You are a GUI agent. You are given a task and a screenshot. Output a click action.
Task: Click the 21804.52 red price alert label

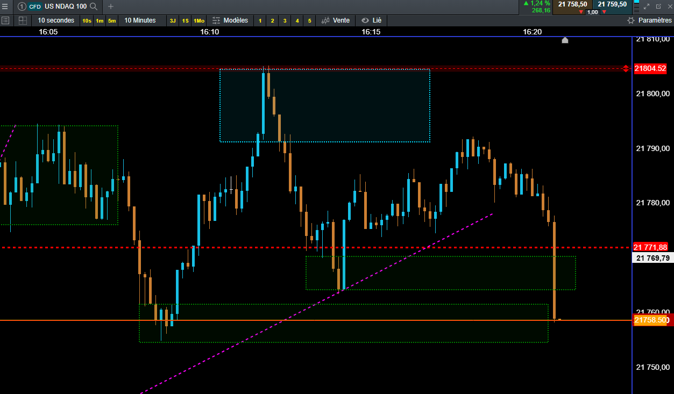pos(650,68)
